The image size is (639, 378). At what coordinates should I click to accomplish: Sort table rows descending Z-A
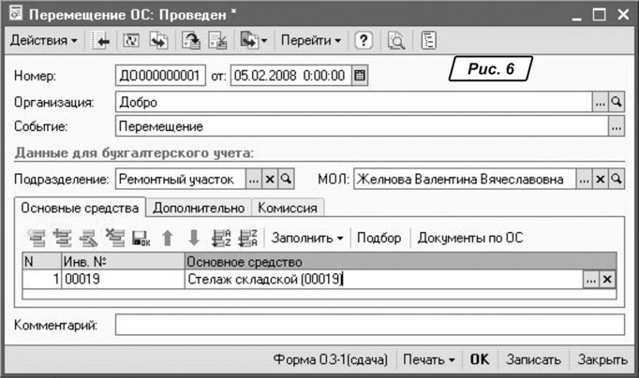pyautogui.click(x=247, y=238)
